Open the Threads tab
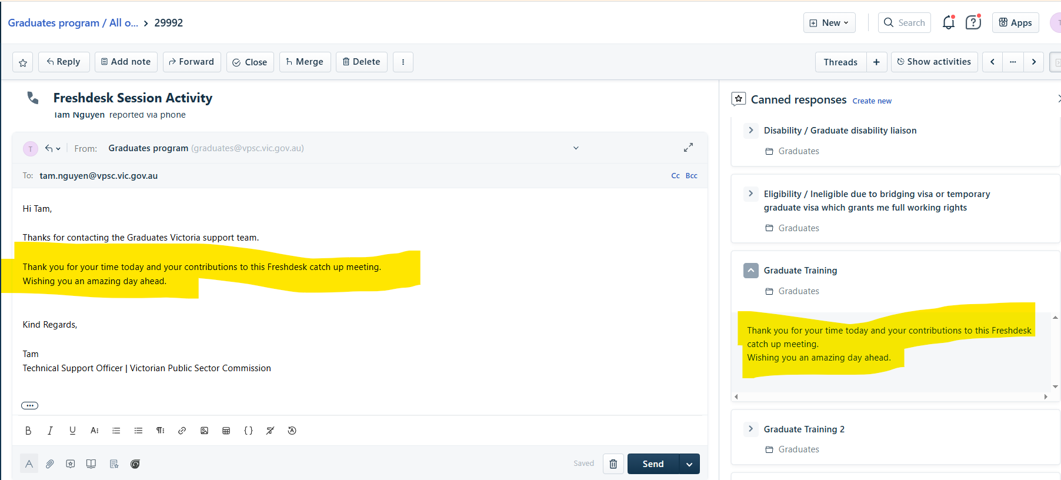The image size is (1061, 480). pyautogui.click(x=840, y=62)
